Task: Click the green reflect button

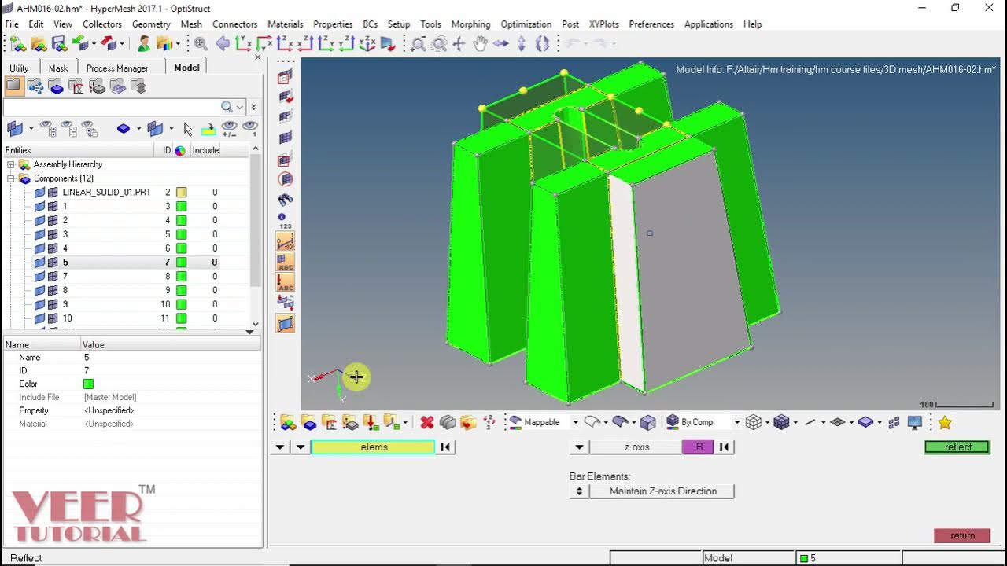Action: 957,447
